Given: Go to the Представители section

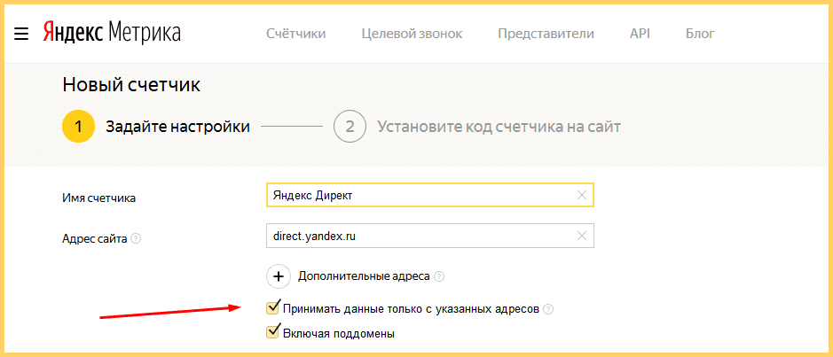Looking at the screenshot, I should tap(546, 34).
